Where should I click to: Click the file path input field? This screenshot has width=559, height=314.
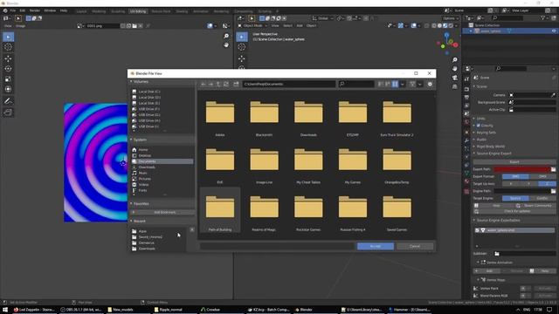(289, 84)
